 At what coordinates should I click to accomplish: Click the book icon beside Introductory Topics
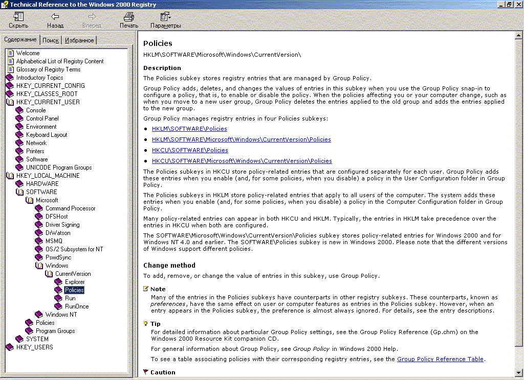click(x=10, y=78)
